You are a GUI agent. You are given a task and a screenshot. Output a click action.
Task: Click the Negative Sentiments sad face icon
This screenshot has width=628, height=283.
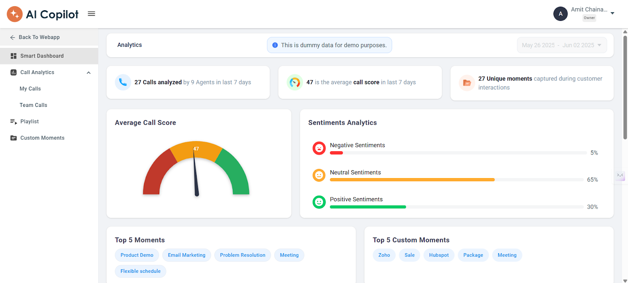point(319,148)
